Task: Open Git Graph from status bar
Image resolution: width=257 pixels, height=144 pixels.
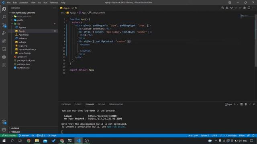Action: [x=52, y=136]
